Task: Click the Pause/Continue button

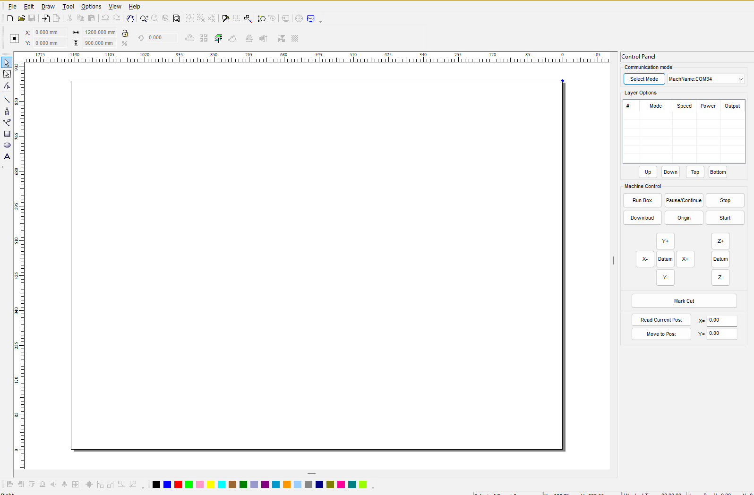Action: pos(684,200)
